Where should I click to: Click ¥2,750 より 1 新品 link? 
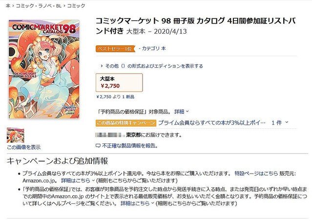click(x=115, y=97)
